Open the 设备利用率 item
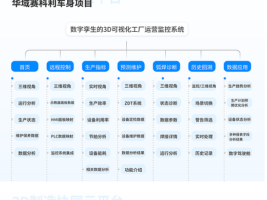 pos(98,119)
